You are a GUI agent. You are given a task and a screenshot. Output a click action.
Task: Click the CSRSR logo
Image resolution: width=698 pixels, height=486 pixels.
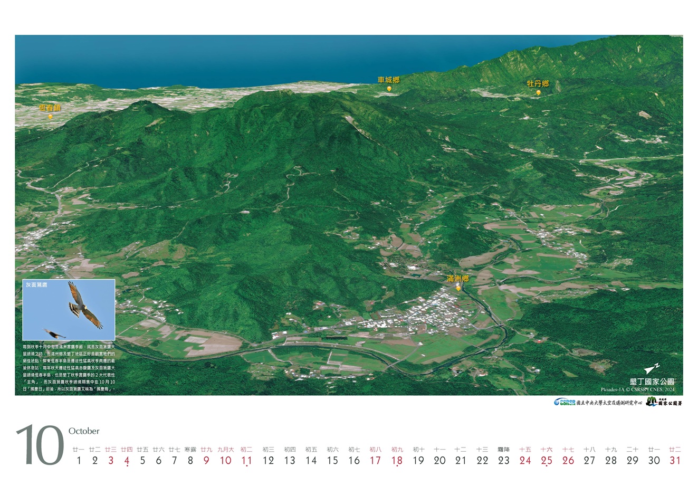point(564,402)
